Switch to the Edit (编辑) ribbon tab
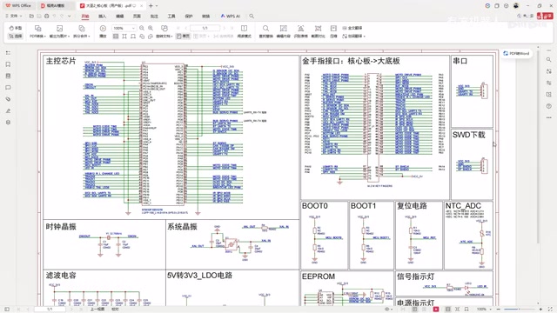Image resolution: width=557 pixels, height=313 pixels. tap(120, 17)
